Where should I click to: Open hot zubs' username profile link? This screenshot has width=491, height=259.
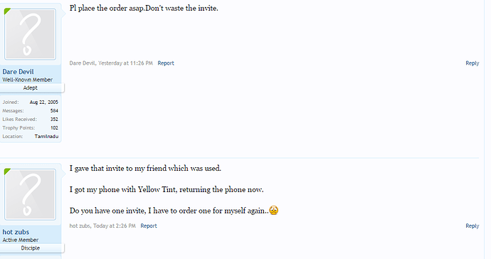point(16,232)
